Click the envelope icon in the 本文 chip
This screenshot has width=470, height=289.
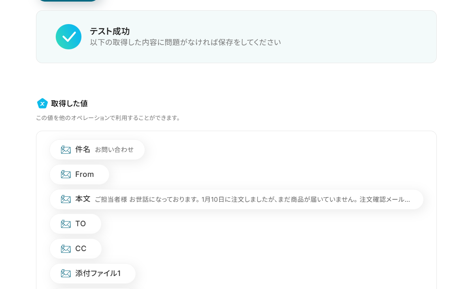pyautogui.click(x=66, y=199)
